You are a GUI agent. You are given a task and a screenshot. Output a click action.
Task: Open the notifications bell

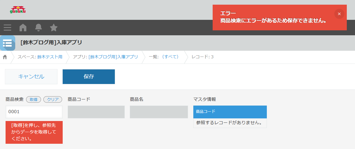pyautogui.click(x=38, y=28)
